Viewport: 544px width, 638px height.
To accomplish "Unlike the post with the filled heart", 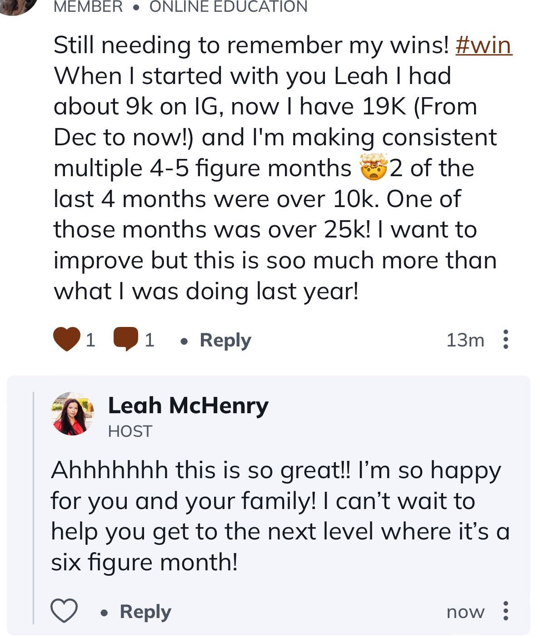I will (67, 340).
